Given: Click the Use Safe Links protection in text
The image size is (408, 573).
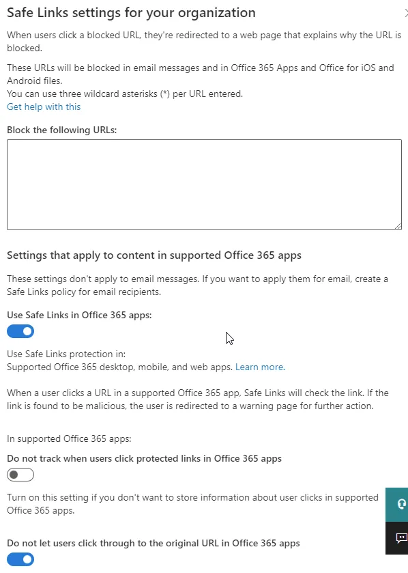Looking at the screenshot, I should click(66, 354).
